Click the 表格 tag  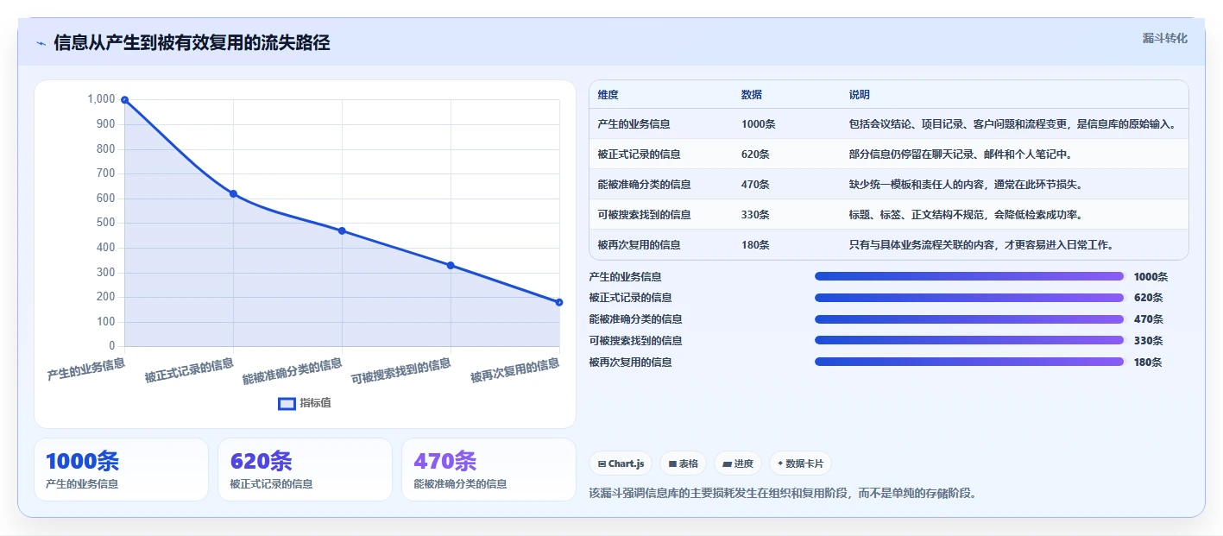click(683, 463)
